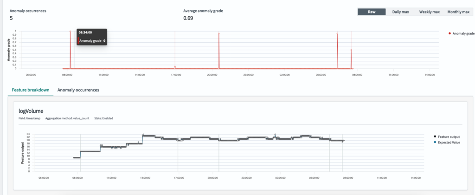Viewport: 475px width, 195px height.
Task: Click the Anomaly grade legend label
Action: click(463, 34)
